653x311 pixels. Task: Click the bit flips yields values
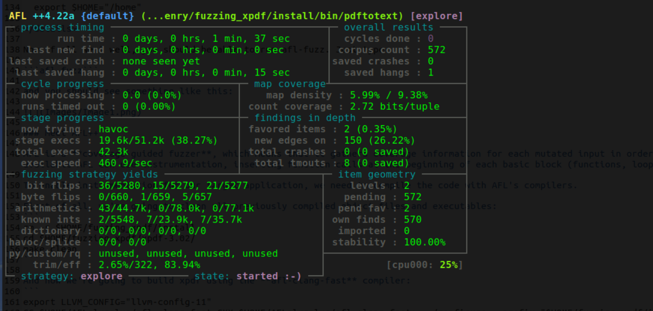(173, 186)
